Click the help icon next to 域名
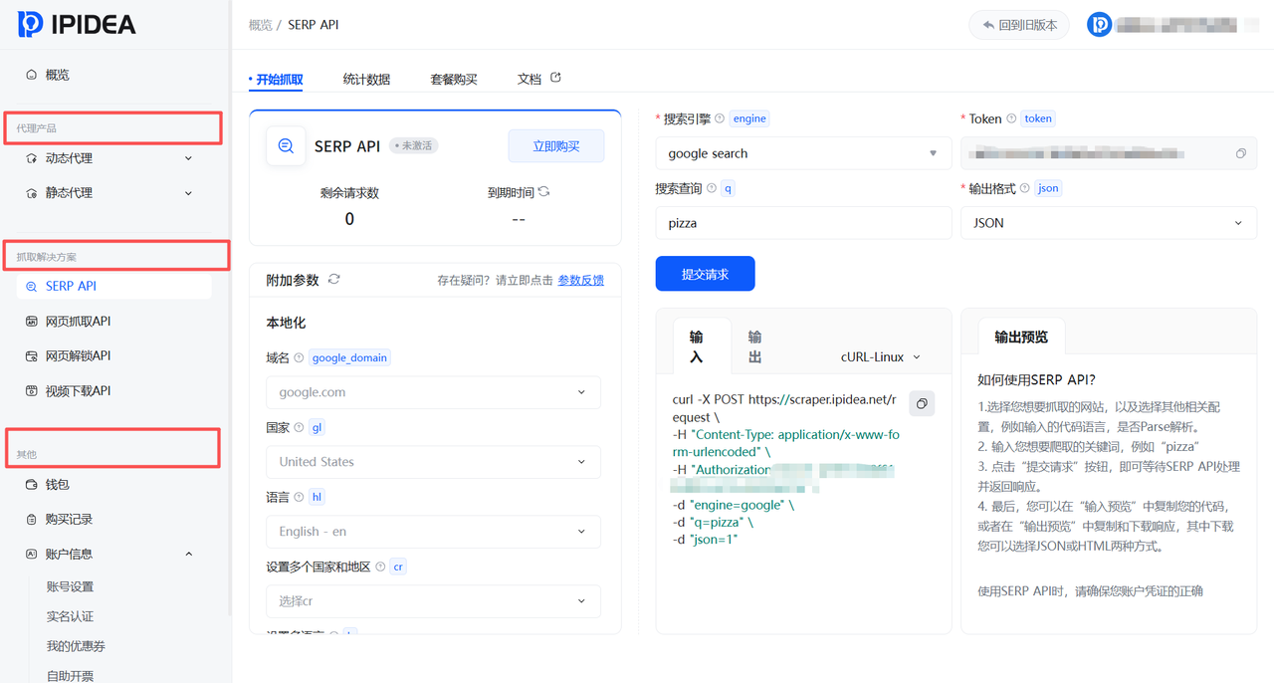This screenshot has width=1274, height=683. (300, 357)
